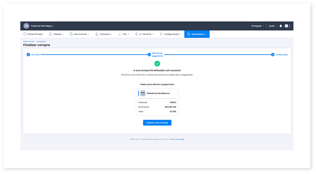Screen dimensions: 316x174
Task: Click the Ajuda help link
Action: tap(271, 26)
